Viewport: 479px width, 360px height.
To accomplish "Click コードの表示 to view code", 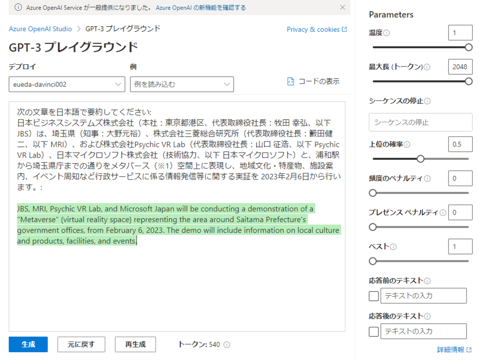I will [x=319, y=81].
